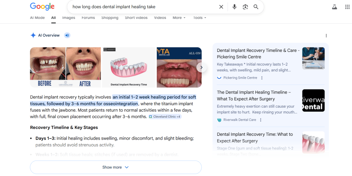Image resolution: width=352 pixels, height=176 pixels.
Task: Open AI Overview three-dot options menu
Action: [x=326, y=35]
